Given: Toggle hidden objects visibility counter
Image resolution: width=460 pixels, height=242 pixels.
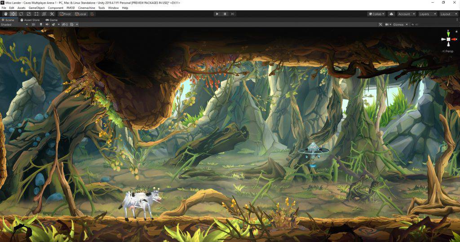Looking at the screenshot, I should point(65,25).
